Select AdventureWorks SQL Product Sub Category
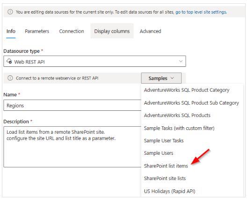This screenshot has width=248, height=202. point(191,103)
